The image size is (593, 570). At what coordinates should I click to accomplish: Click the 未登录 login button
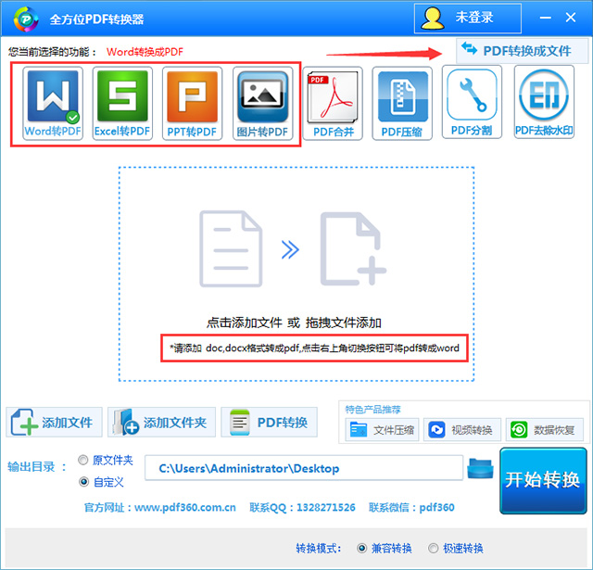point(467,19)
